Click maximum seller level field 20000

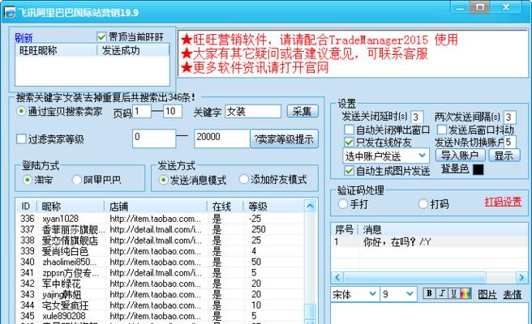tap(222, 139)
